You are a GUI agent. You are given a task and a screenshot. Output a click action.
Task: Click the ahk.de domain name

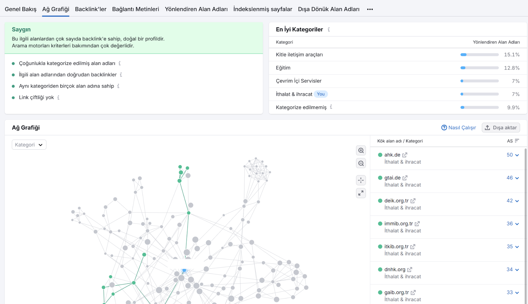(x=392, y=155)
